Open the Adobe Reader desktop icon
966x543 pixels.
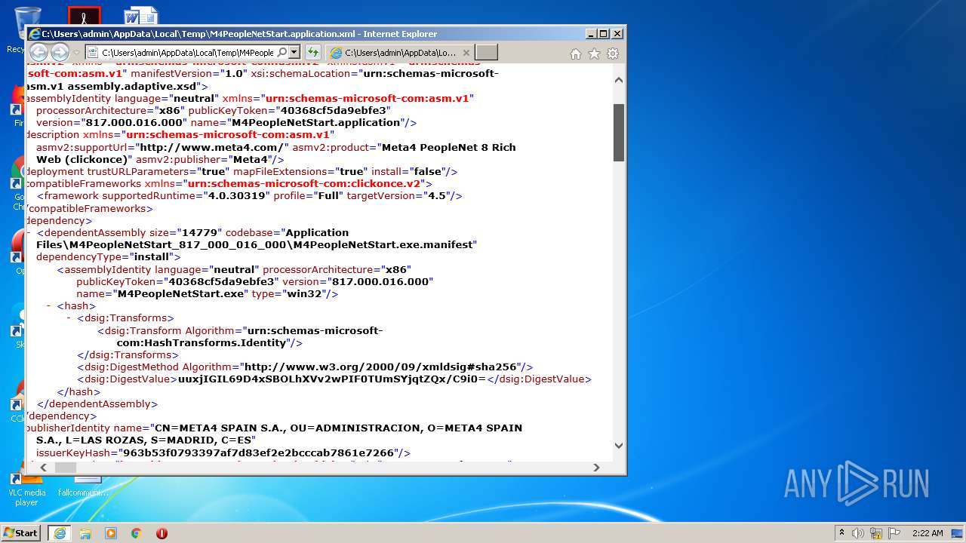(x=84, y=15)
